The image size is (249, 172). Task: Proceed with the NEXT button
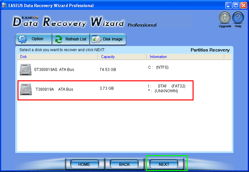tap(164, 164)
